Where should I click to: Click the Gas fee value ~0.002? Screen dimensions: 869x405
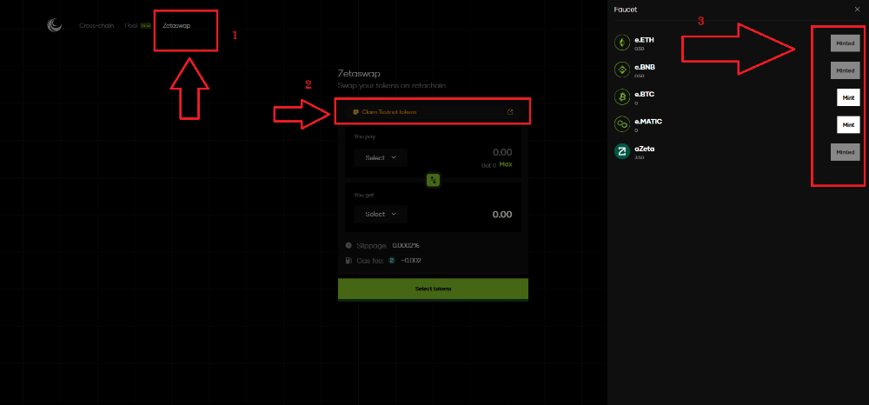coord(411,261)
